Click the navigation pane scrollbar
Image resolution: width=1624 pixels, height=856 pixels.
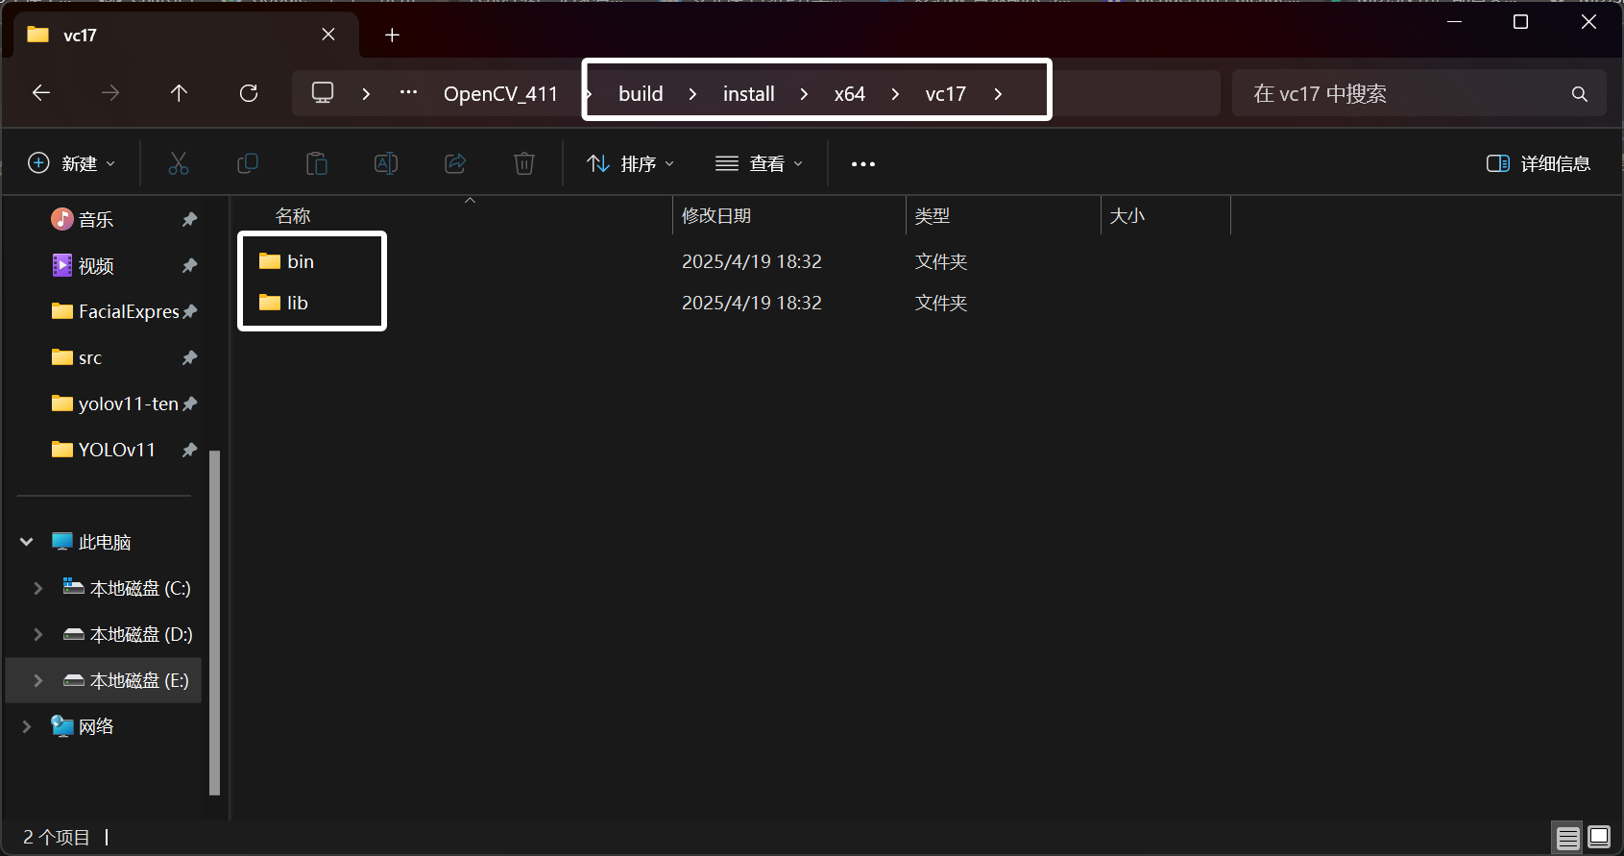[214, 623]
